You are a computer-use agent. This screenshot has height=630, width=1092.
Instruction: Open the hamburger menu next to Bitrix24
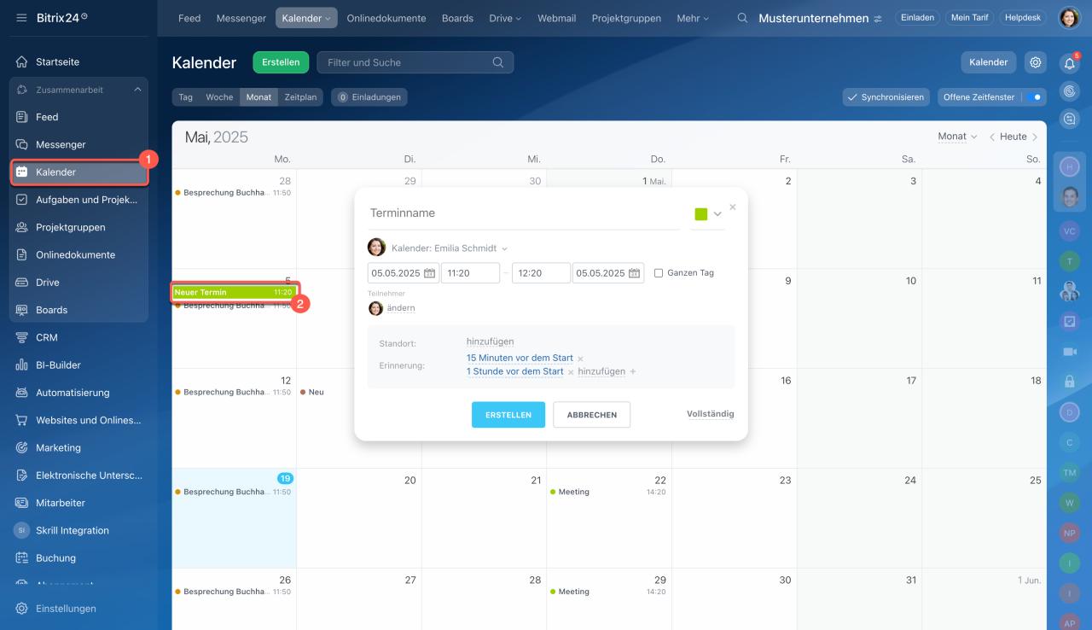(x=21, y=17)
